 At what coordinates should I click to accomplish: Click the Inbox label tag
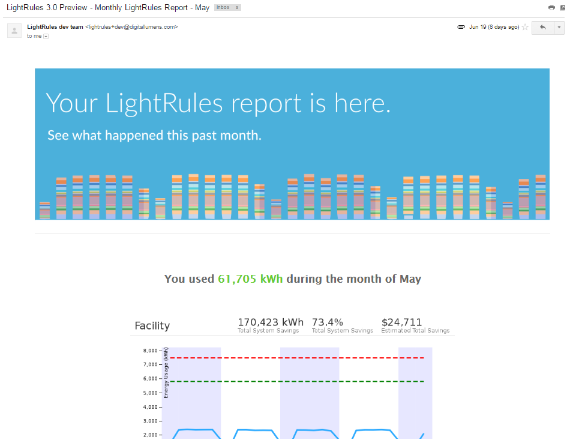223,7
